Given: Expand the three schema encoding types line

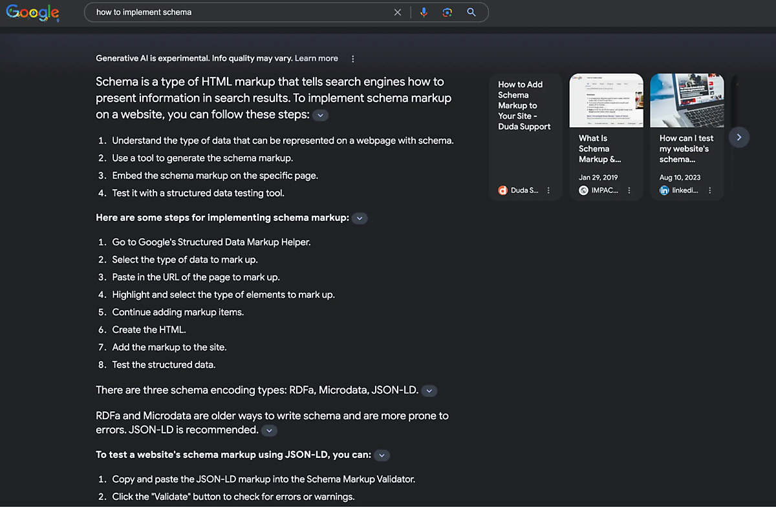Looking at the screenshot, I should [429, 391].
